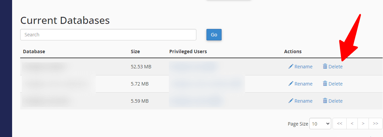
Task: Go to the first page with << button
Action: (x=340, y=124)
